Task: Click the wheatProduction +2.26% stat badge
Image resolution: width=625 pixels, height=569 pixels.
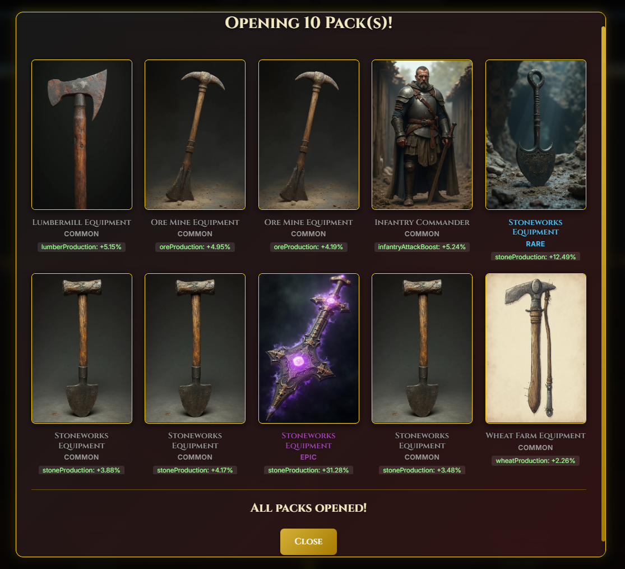Action: click(x=535, y=461)
